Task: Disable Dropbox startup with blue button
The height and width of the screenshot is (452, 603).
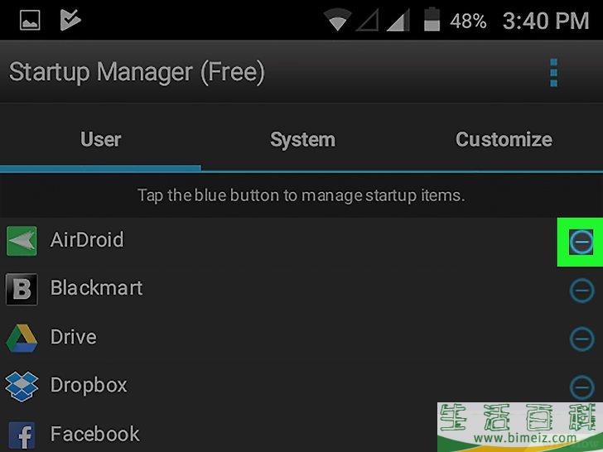Action: (581, 387)
